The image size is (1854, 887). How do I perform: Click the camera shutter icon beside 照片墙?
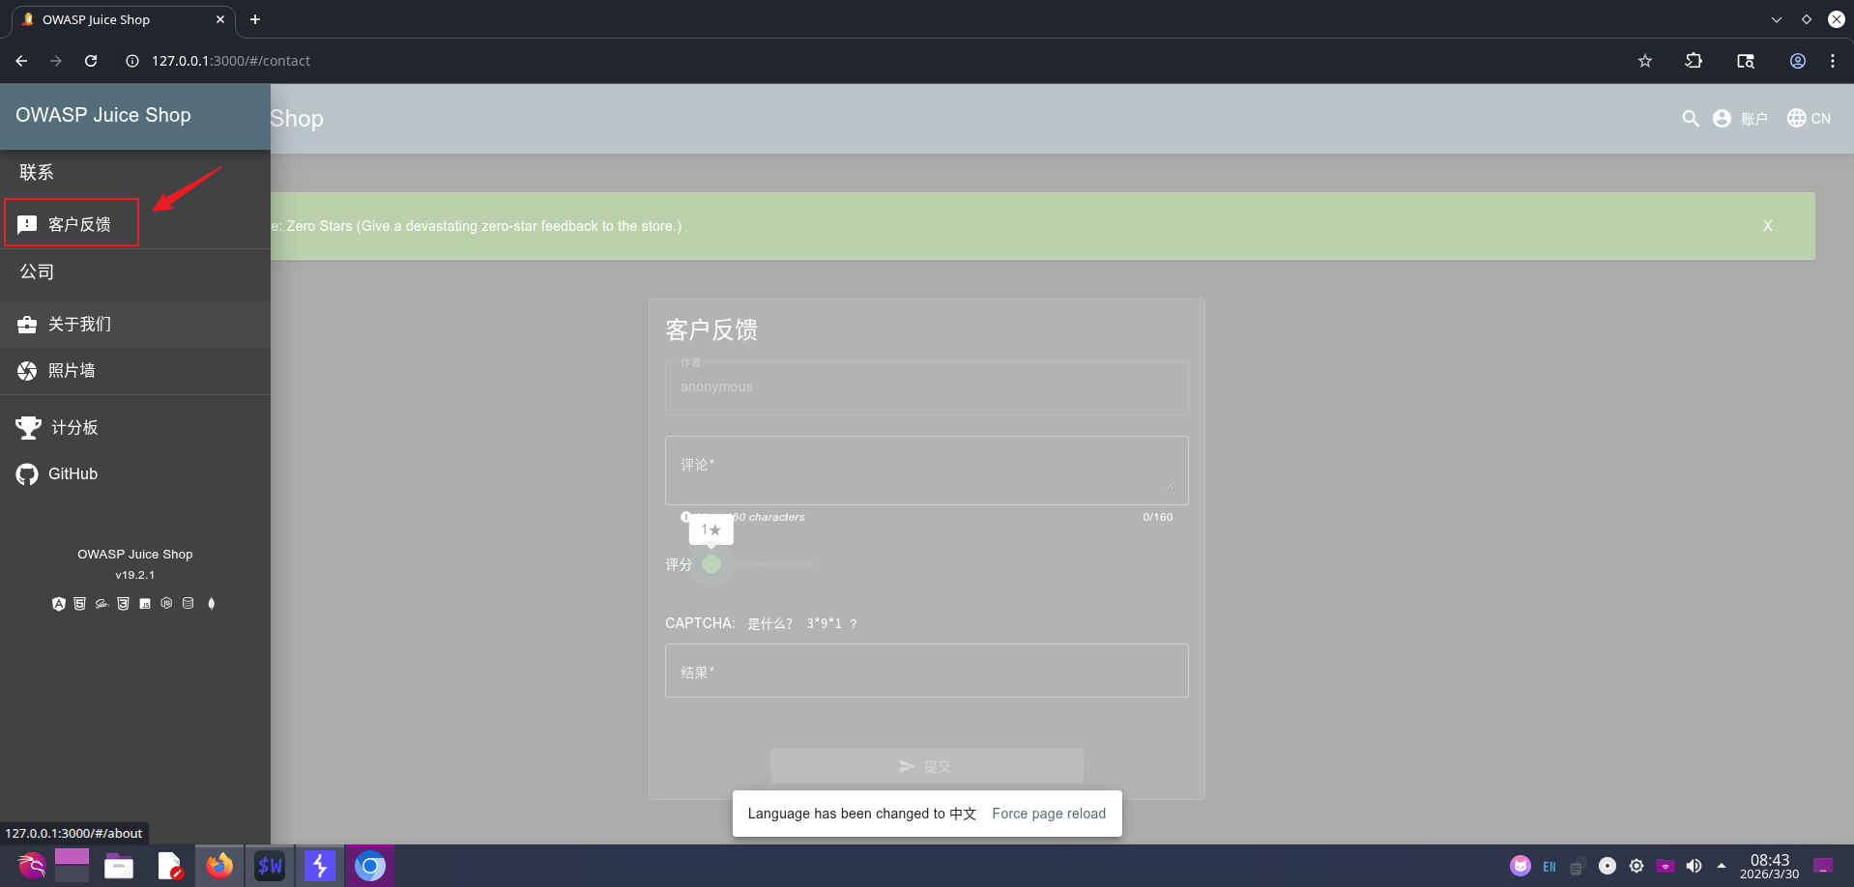tap(27, 371)
